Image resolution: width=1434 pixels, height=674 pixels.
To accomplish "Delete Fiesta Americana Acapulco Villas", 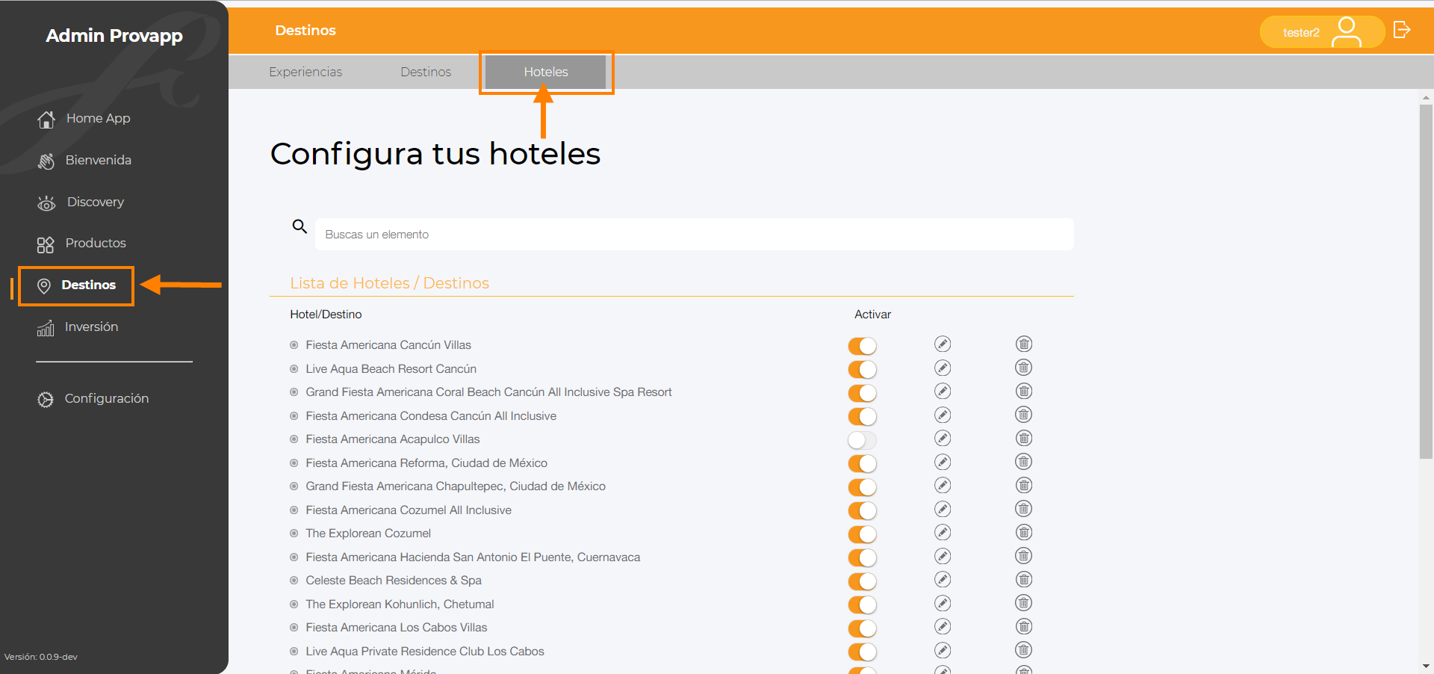I will coord(1024,438).
